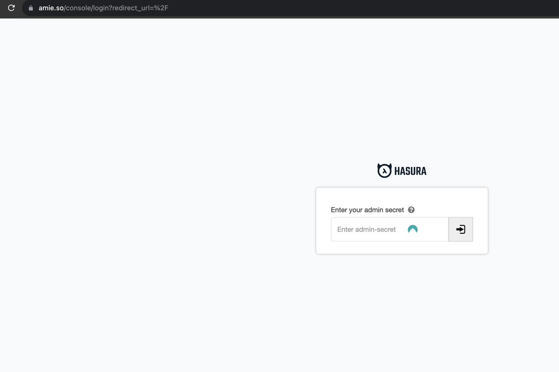Select the amie.so URL in the address bar
Image resolution: width=559 pixels, height=372 pixels.
(x=103, y=8)
